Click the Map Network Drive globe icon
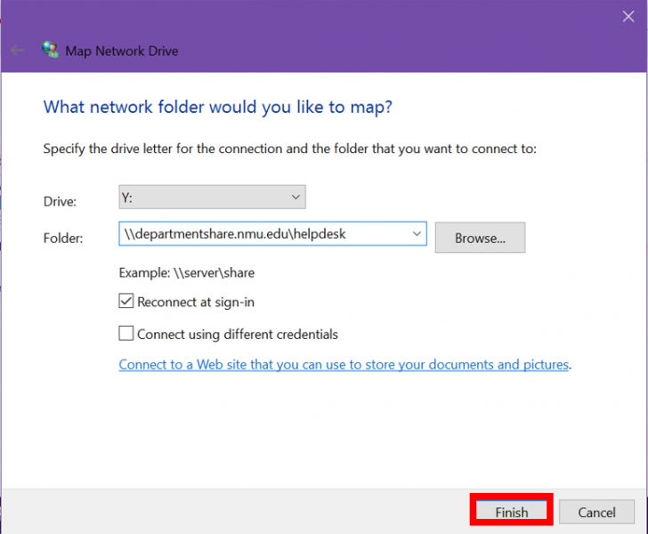The width and height of the screenshot is (648, 534). click(51, 50)
